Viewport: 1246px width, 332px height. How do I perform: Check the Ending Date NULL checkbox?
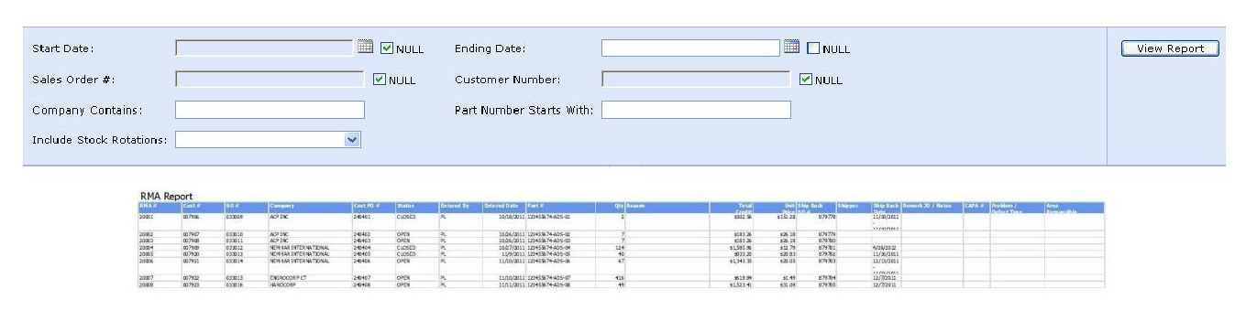click(x=813, y=48)
